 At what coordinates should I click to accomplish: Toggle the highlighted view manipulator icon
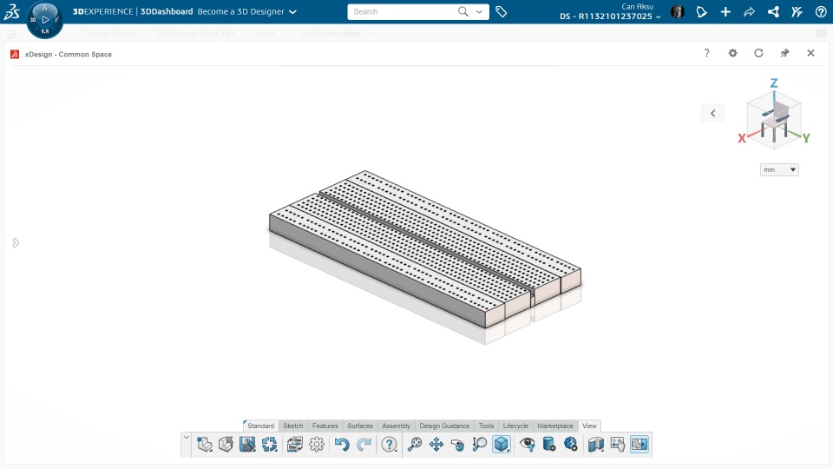[640, 444]
